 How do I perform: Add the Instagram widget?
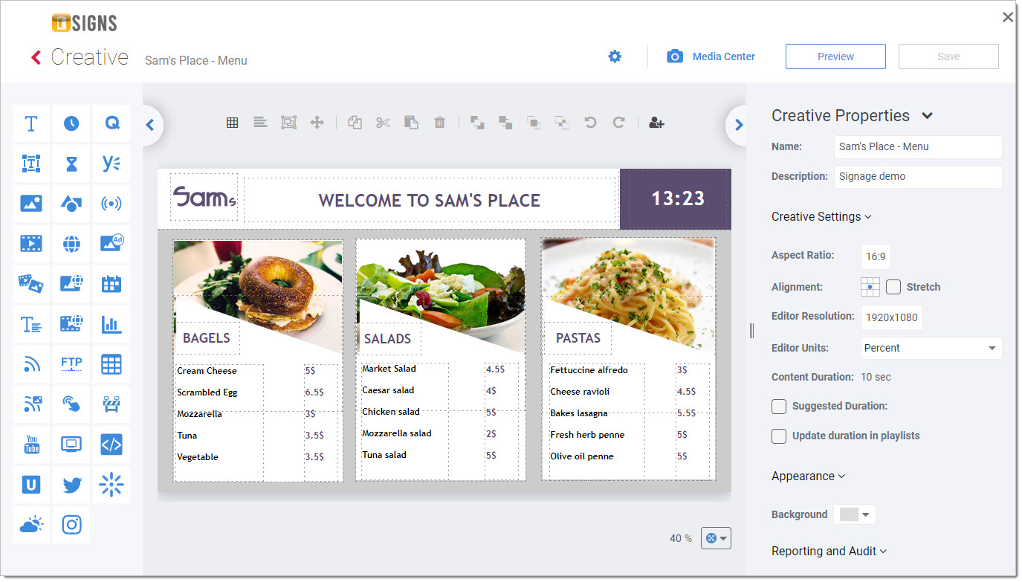[x=71, y=525]
